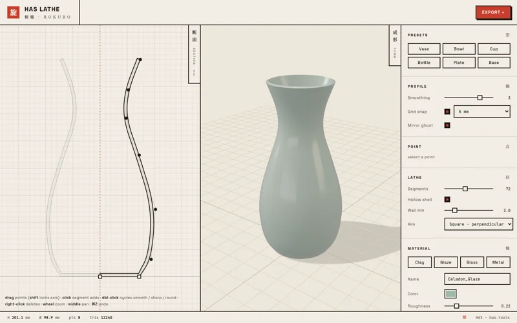Click the material Name input field
The image size is (517, 323).
pyautogui.click(x=477, y=279)
